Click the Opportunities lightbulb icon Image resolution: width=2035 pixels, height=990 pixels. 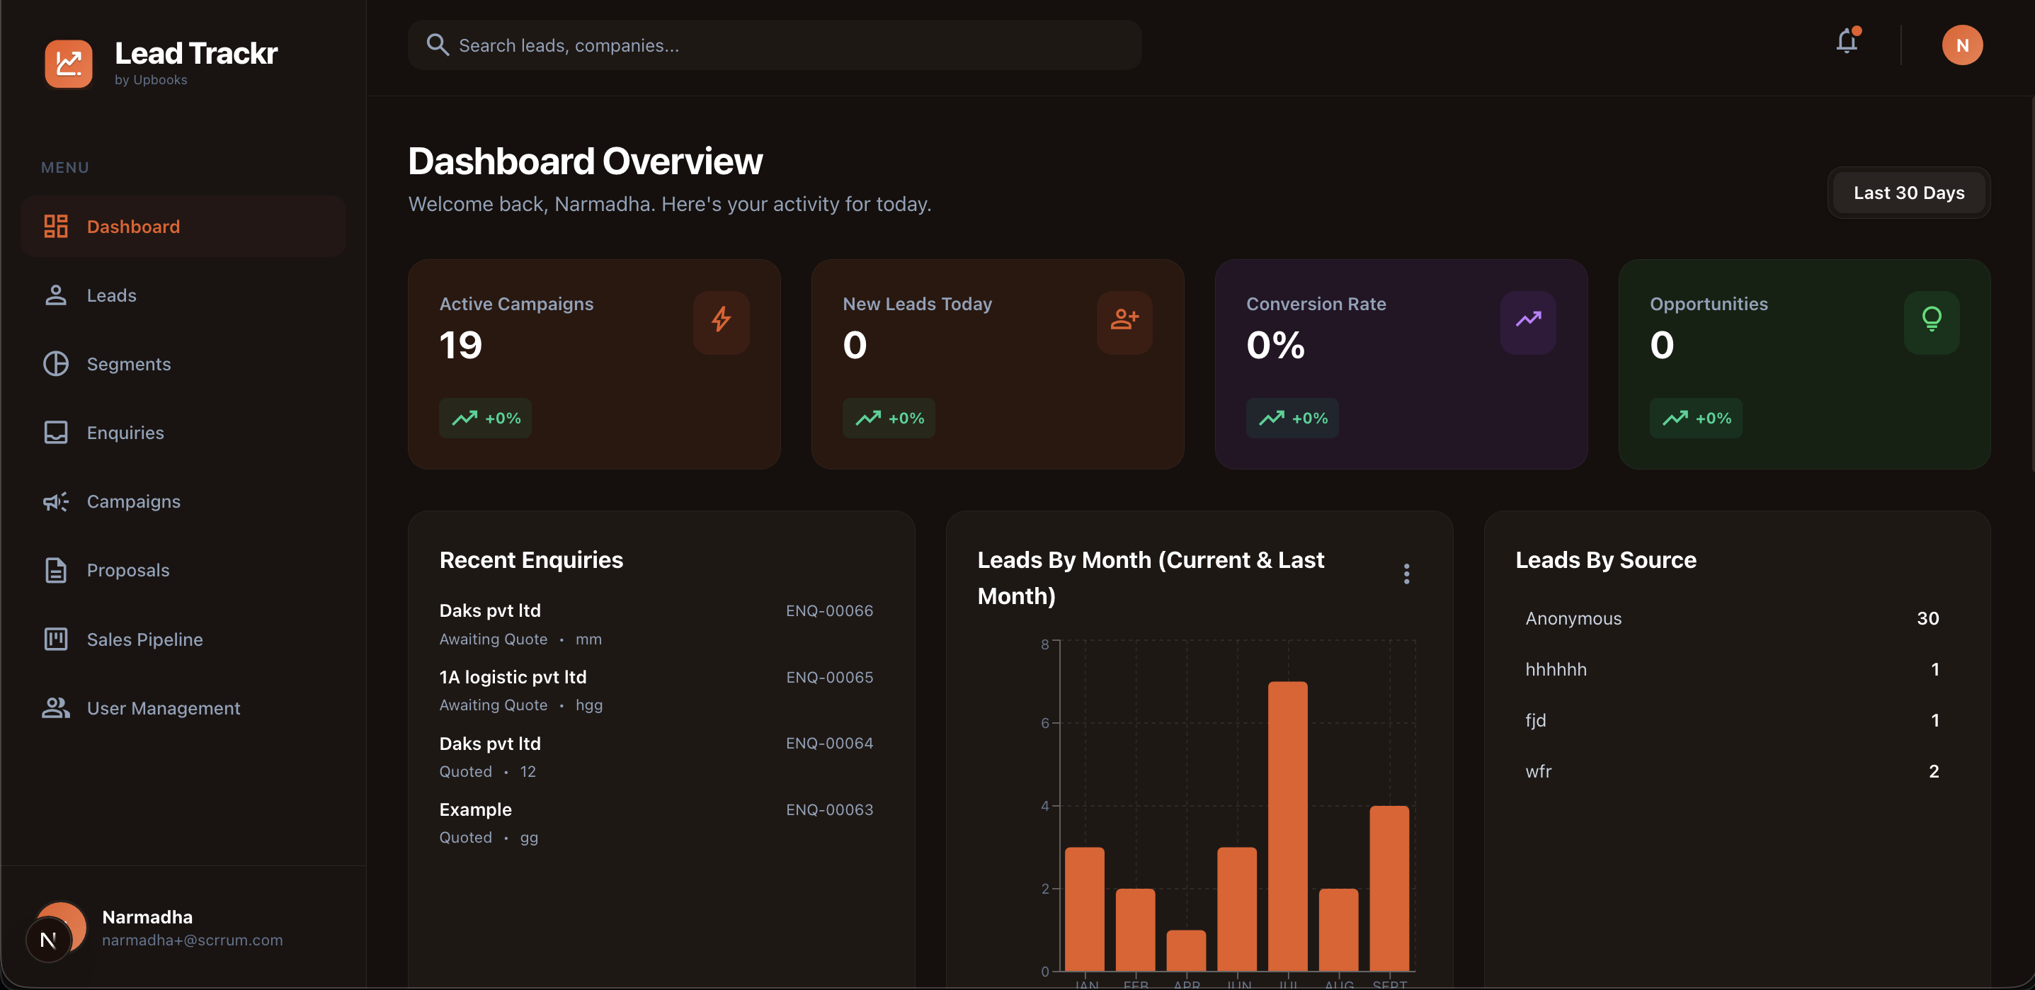1931,321
